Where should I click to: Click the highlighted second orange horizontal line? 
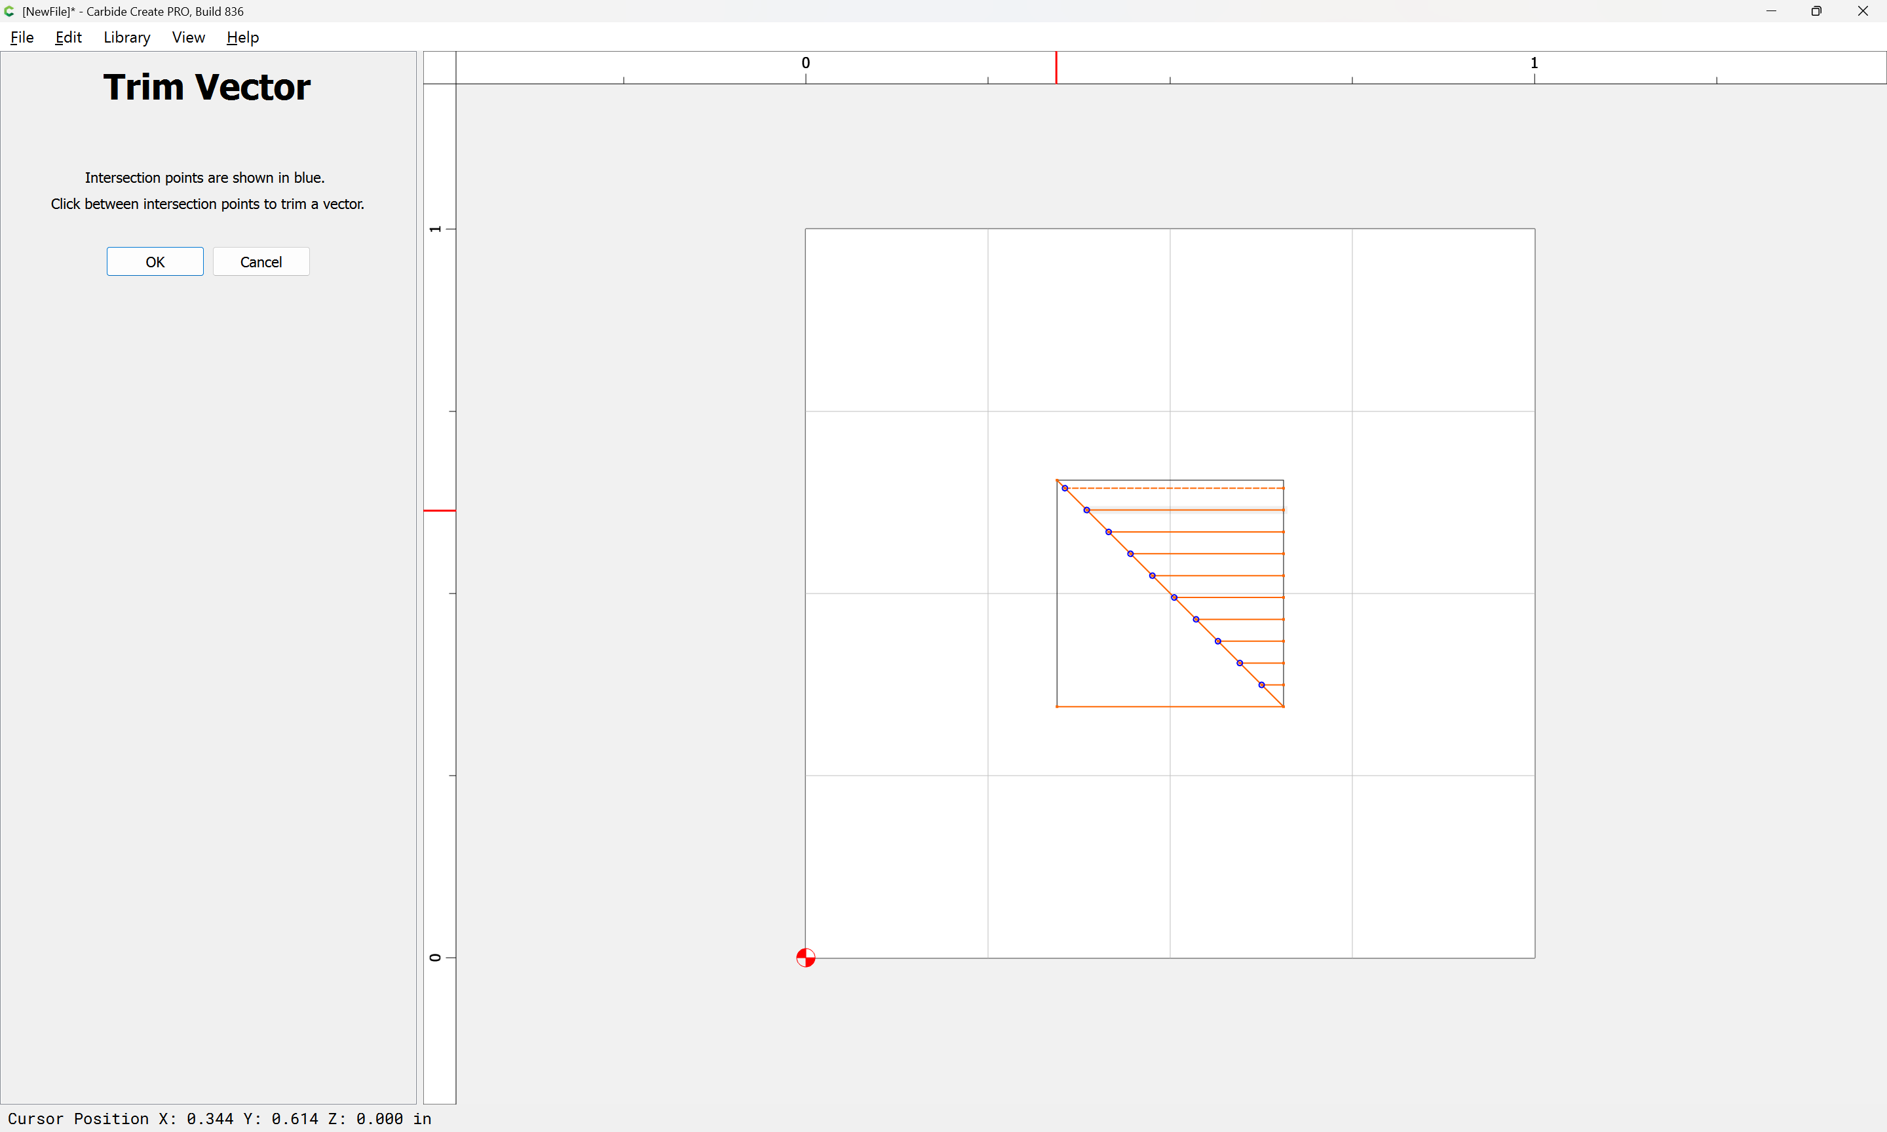coord(1186,510)
